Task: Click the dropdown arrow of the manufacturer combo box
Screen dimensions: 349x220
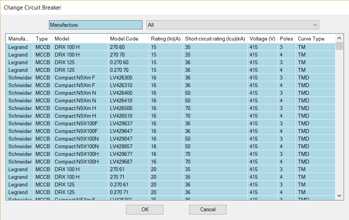Action: (x=315, y=25)
